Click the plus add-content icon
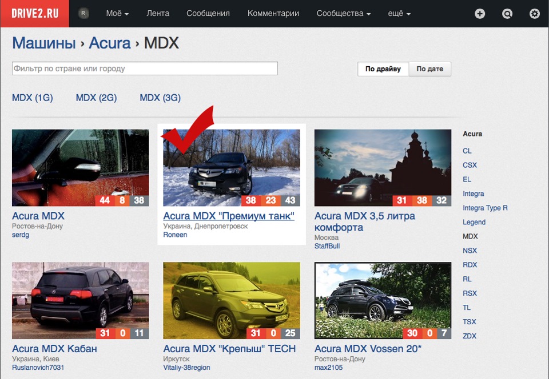This screenshot has height=379, width=549. coord(480,14)
